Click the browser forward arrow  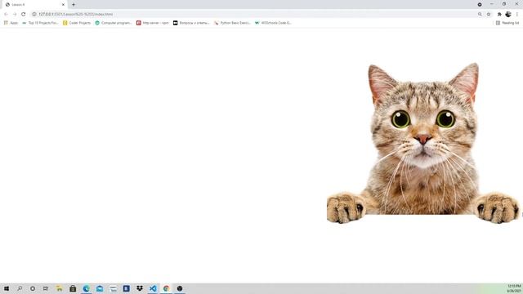pyautogui.click(x=15, y=14)
